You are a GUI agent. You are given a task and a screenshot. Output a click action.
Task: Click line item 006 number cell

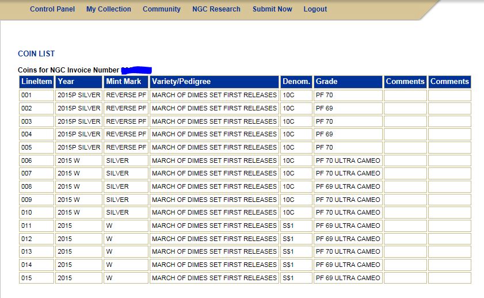point(36,161)
